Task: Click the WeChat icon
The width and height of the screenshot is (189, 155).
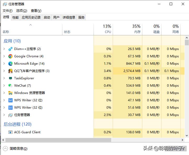Action: (x=10, y=86)
